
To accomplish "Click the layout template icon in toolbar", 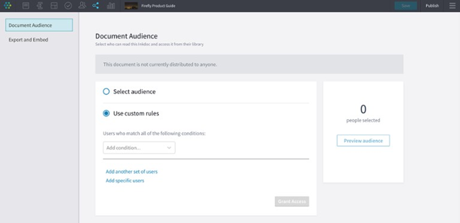I will (x=54, y=6).
